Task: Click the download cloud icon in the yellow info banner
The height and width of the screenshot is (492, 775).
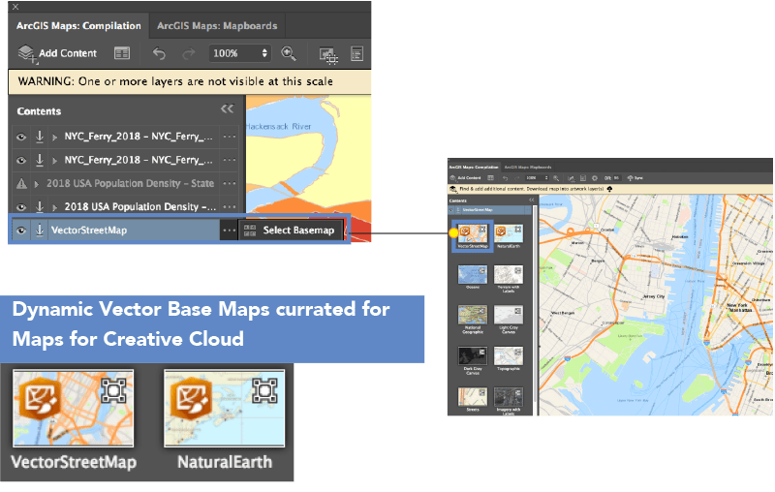Action: click(609, 189)
